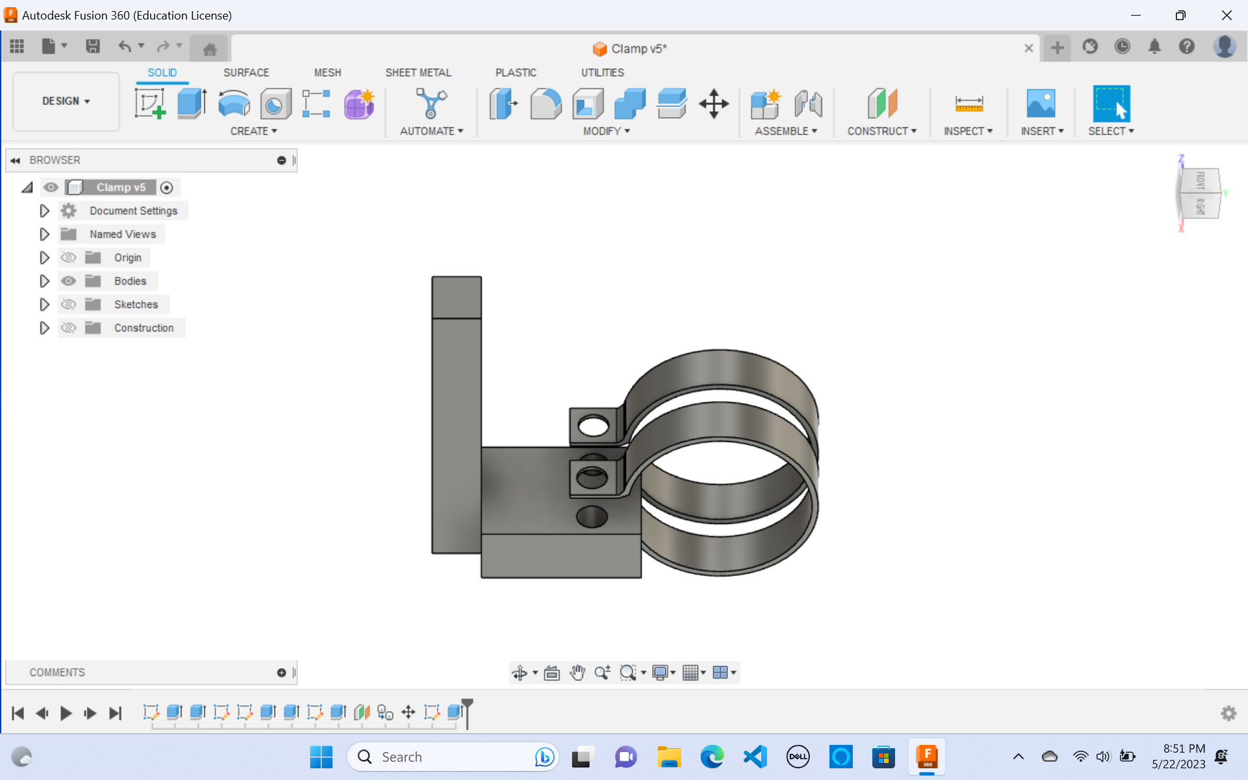Viewport: 1248px width, 780px height.
Task: Switch to the Surface tab
Action: pyautogui.click(x=246, y=72)
